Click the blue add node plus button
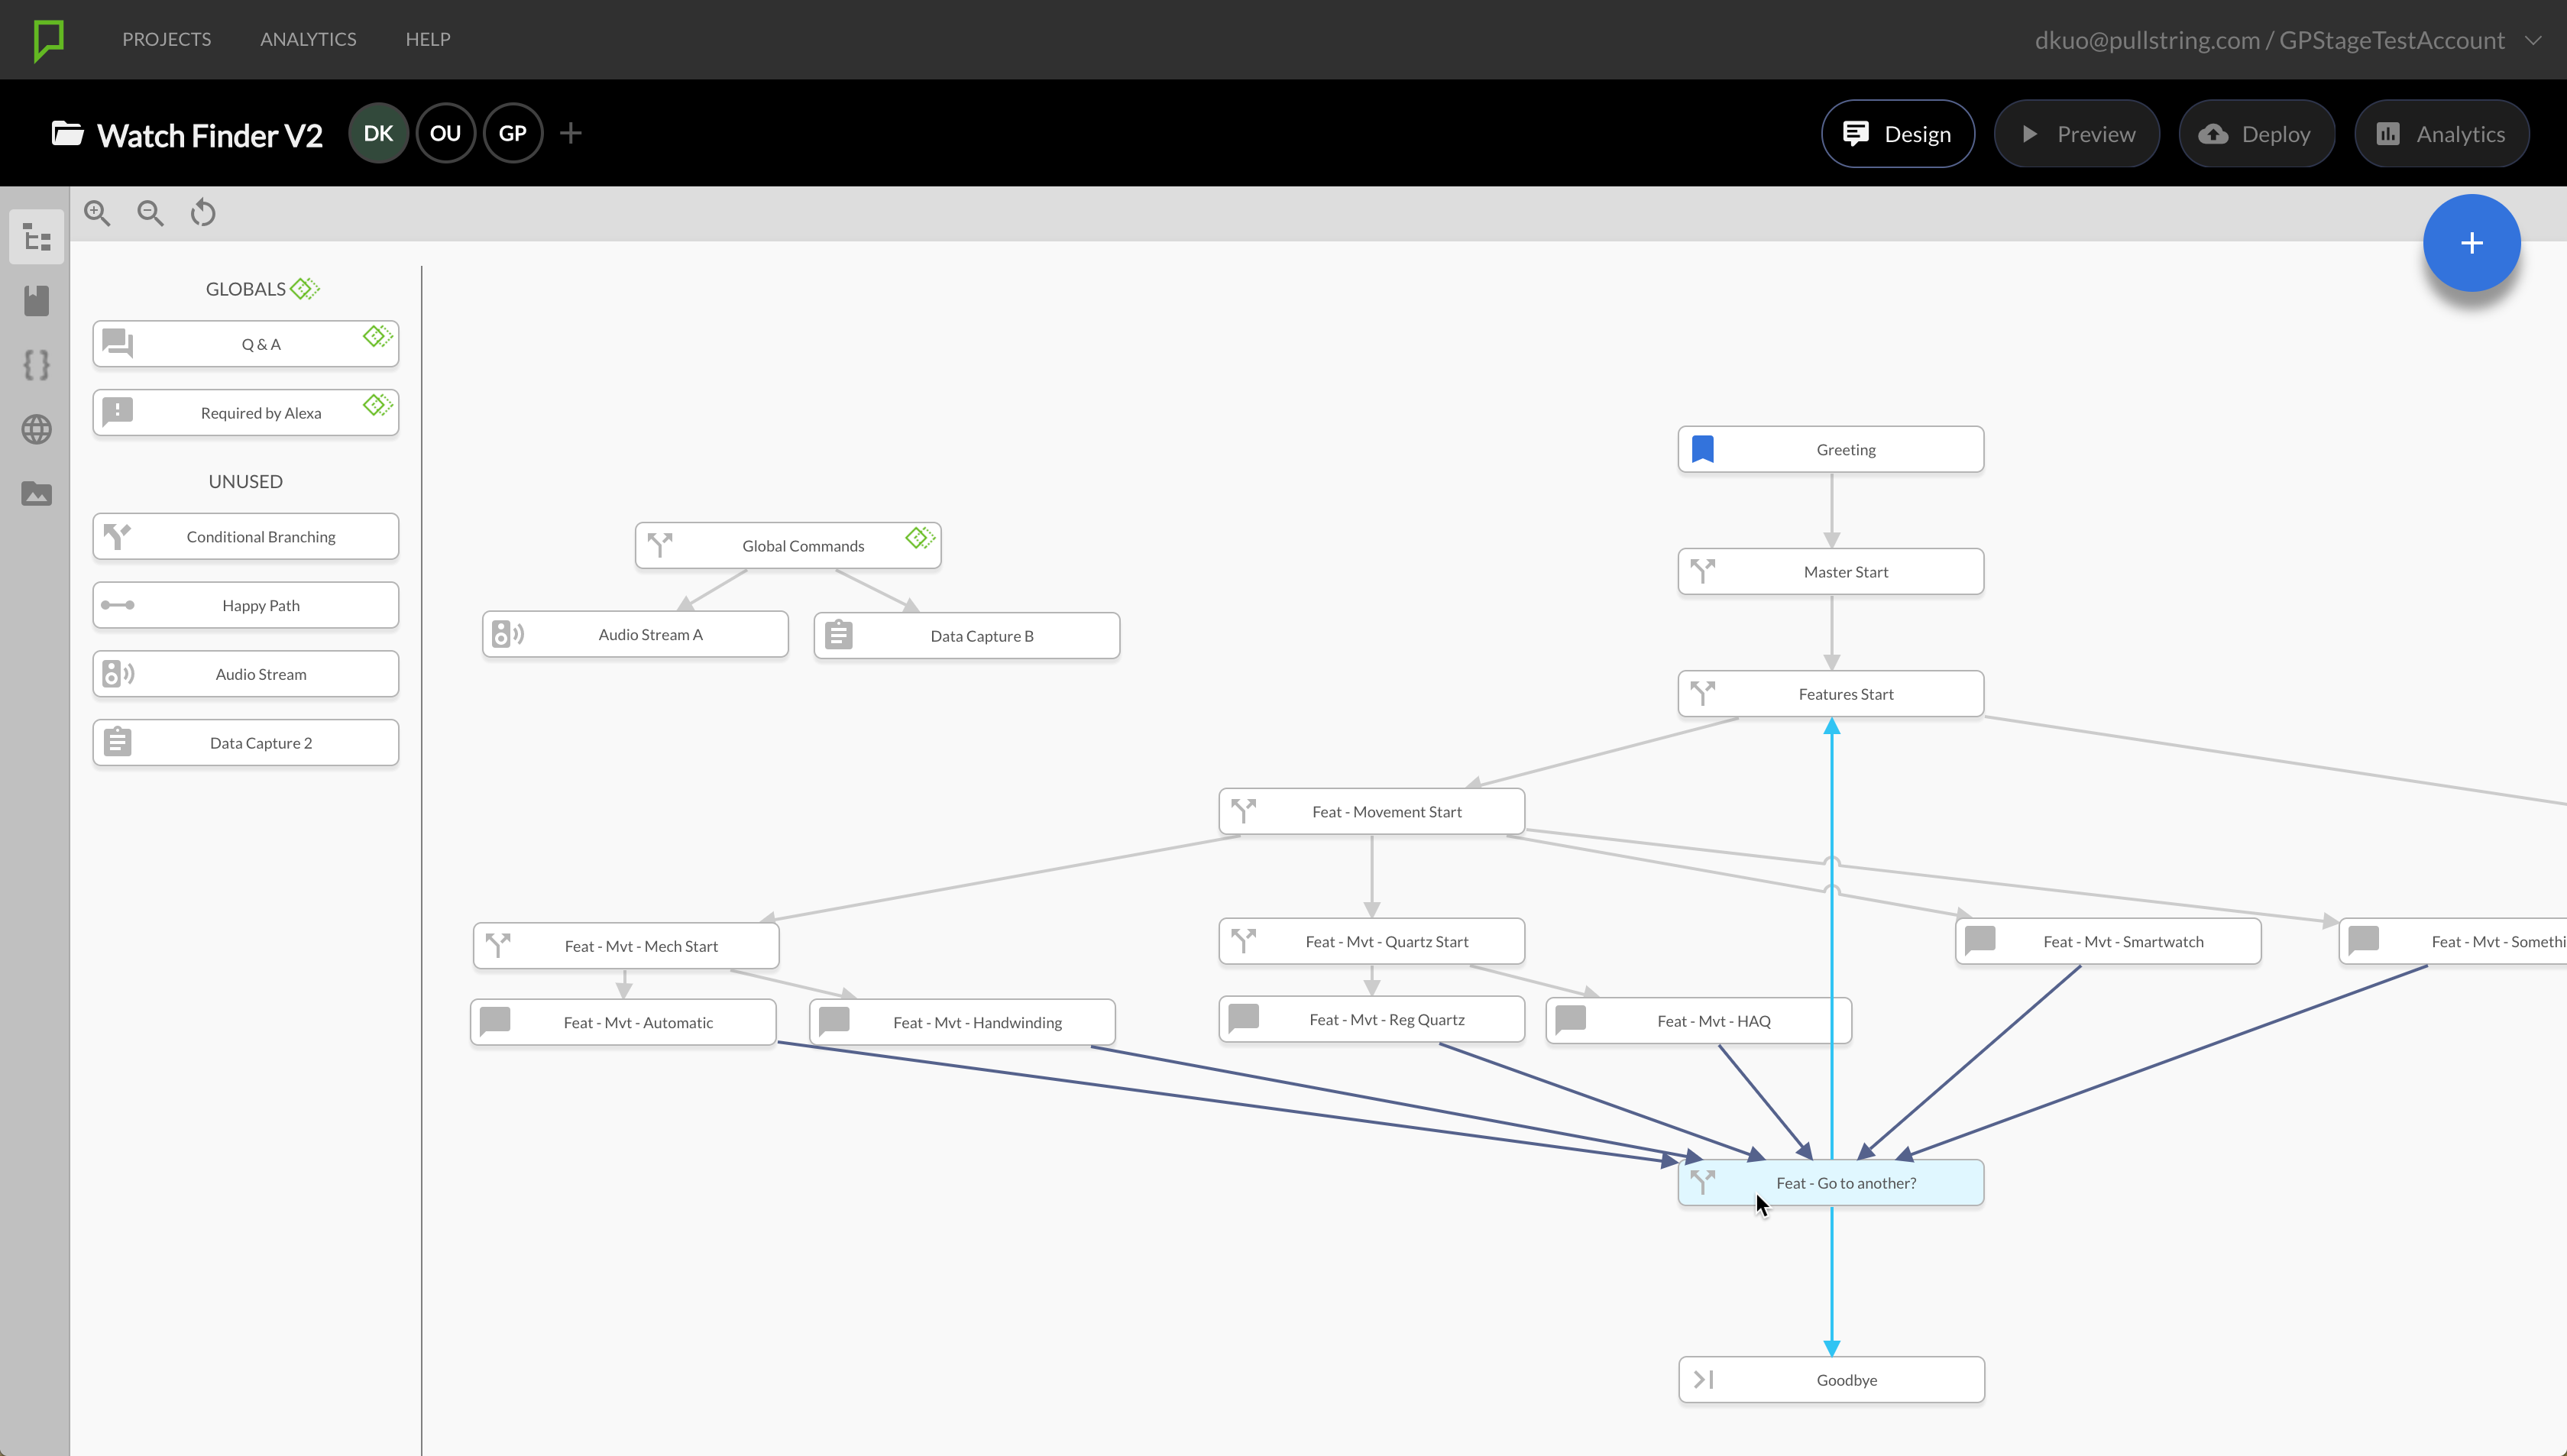This screenshot has width=2567, height=1456. 2470,243
